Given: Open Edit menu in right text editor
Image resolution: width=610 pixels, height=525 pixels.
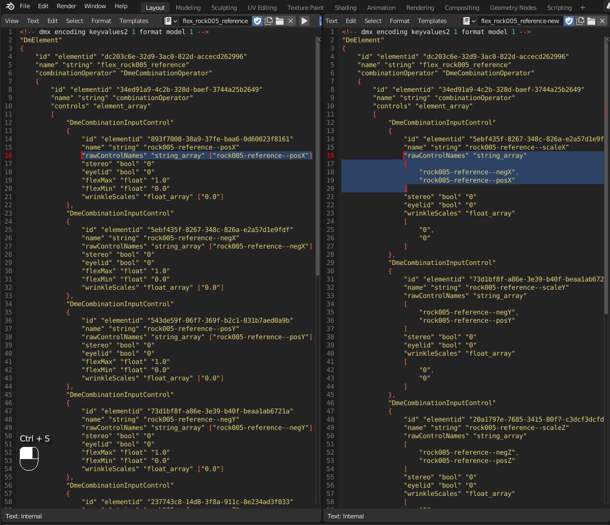Looking at the screenshot, I should click(351, 21).
